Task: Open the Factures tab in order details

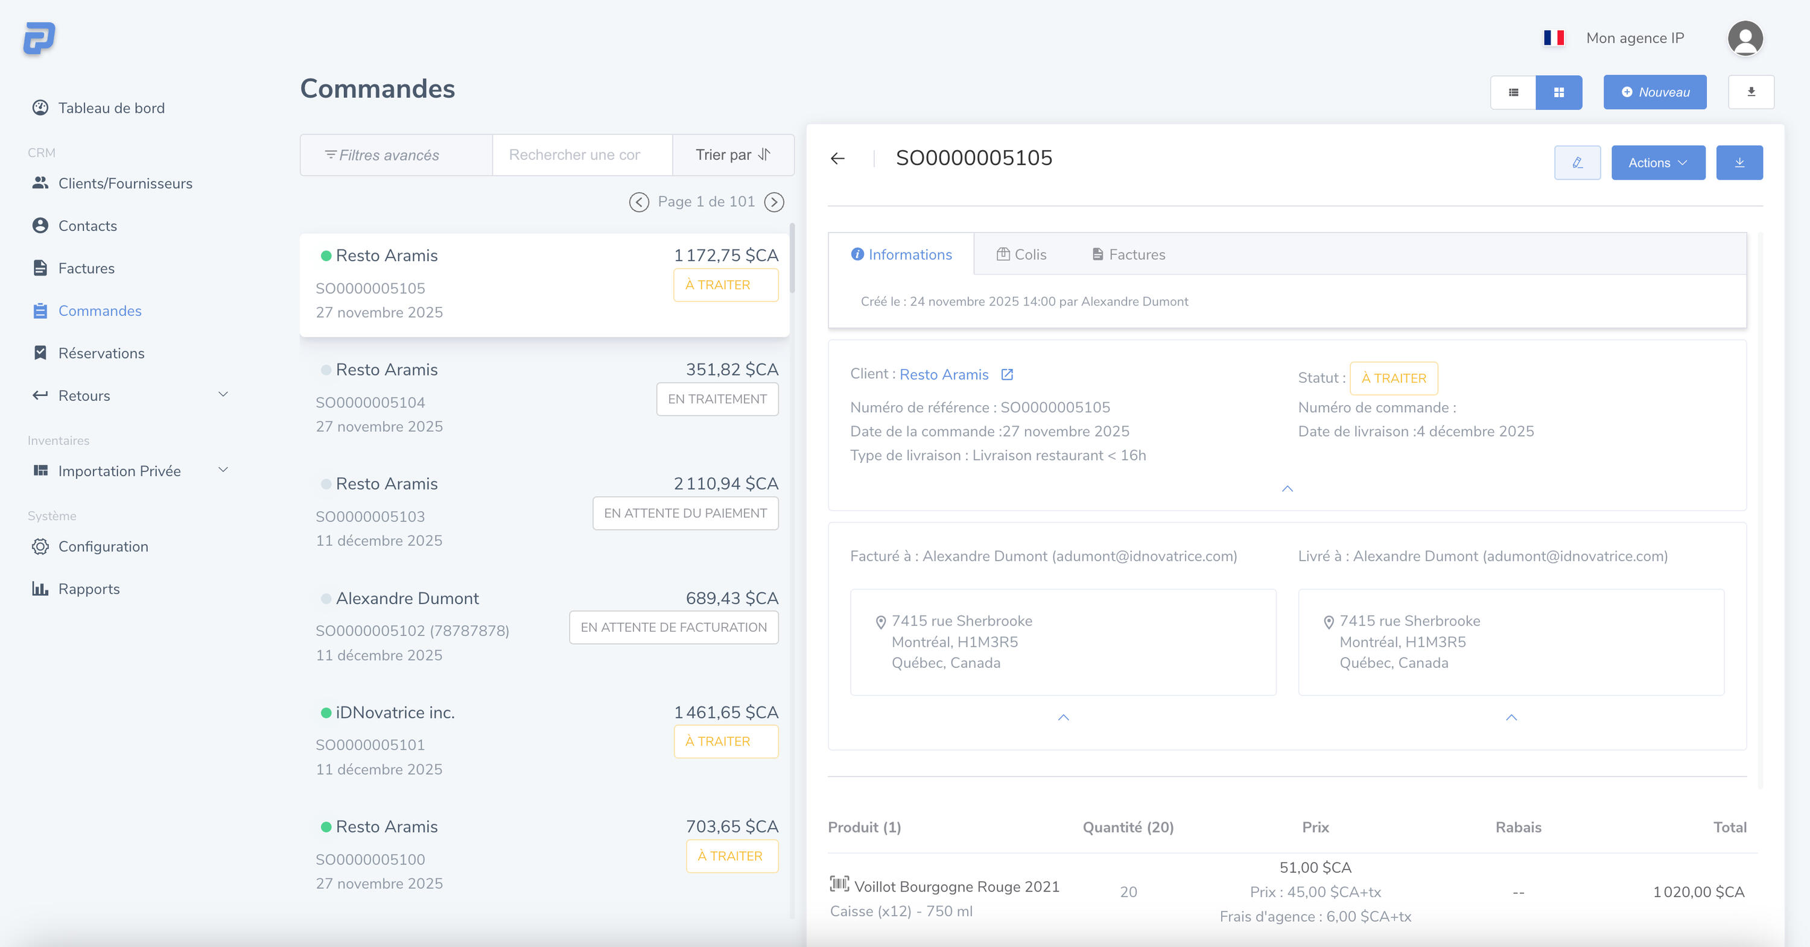Action: (1128, 255)
